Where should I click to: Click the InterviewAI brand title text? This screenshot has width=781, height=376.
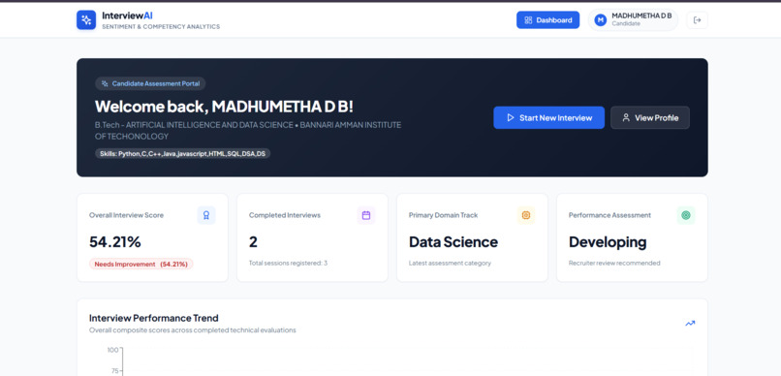(127, 16)
